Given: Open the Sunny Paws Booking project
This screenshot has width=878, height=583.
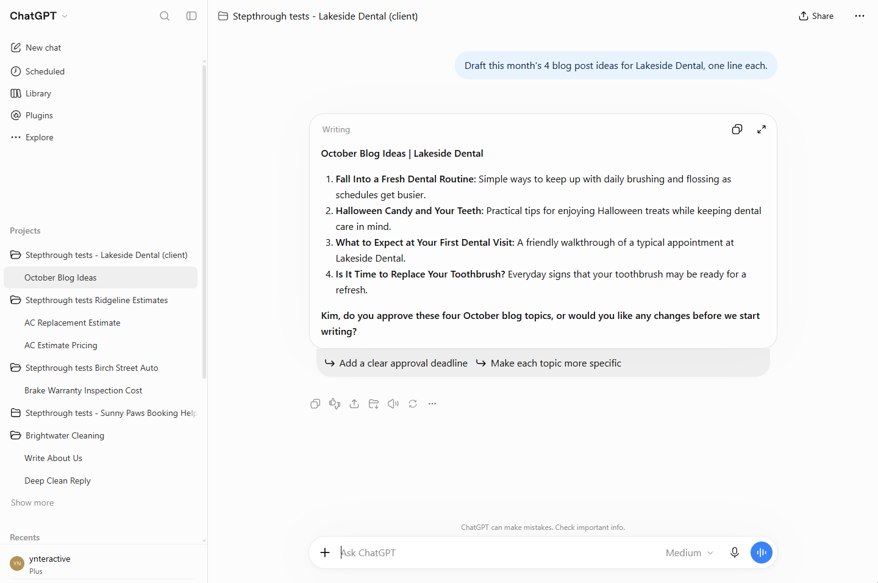Looking at the screenshot, I should coord(101,413).
